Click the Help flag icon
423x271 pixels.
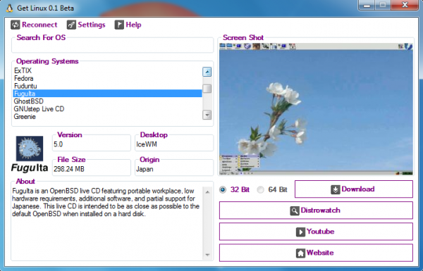click(x=119, y=25)
